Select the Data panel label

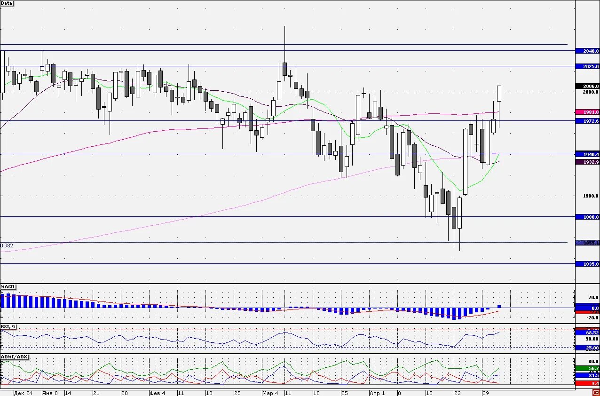click(7, 3)
